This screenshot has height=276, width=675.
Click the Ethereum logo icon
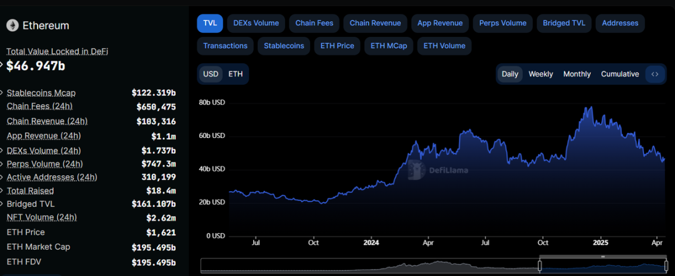pos(12,25)
